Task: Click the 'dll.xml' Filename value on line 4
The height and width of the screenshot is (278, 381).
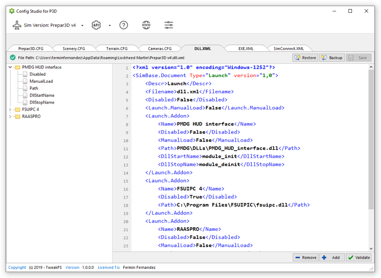Action: [x=188, y=92]
